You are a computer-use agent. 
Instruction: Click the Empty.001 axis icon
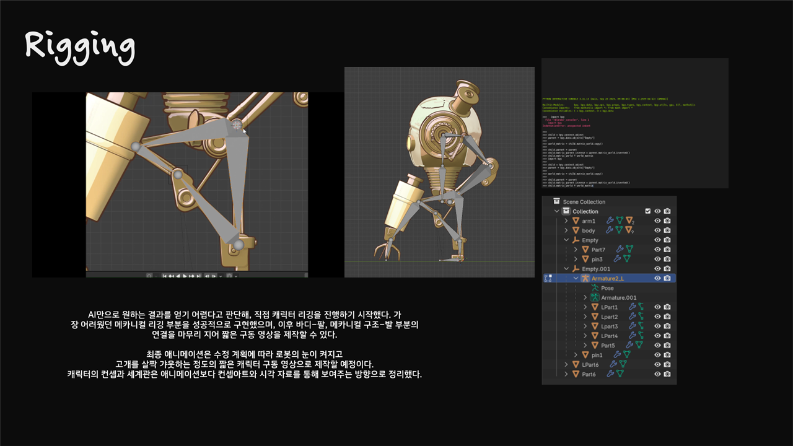click(x=576, y=269)
